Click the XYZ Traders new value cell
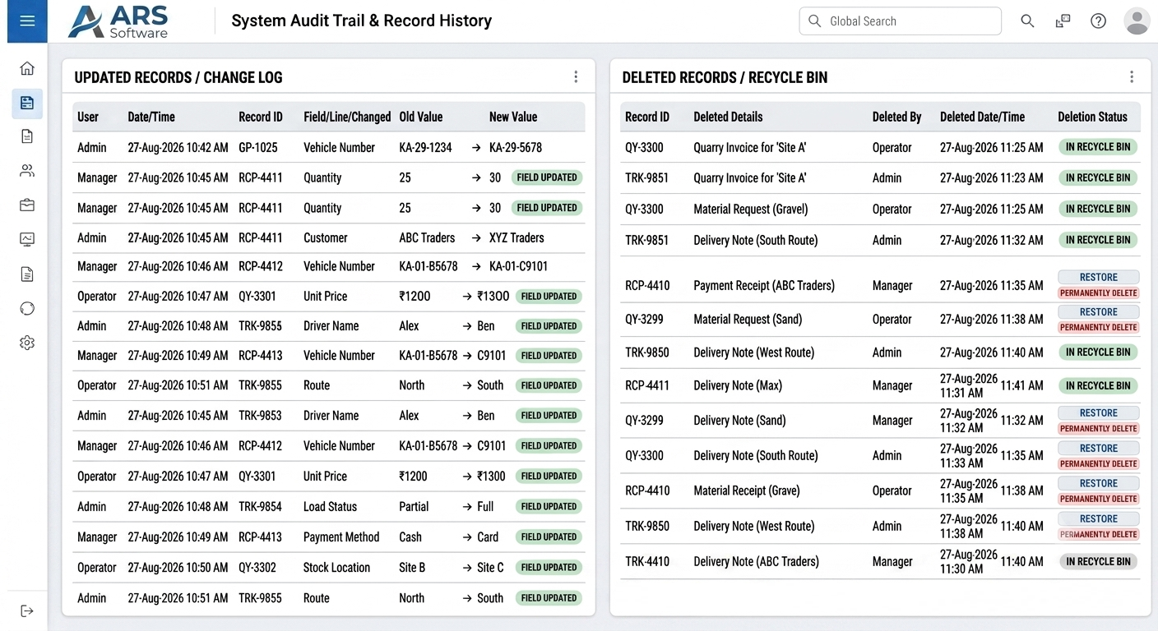This screenshot has width=1158, height=631. pos(516,238)
